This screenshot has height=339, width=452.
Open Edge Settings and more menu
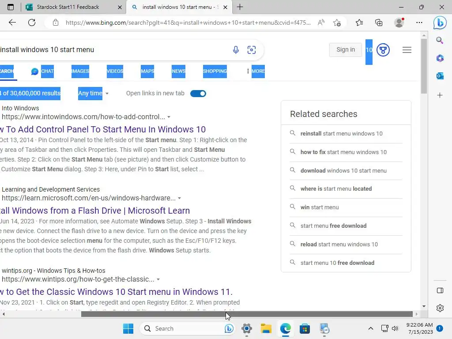coord(419,23)
